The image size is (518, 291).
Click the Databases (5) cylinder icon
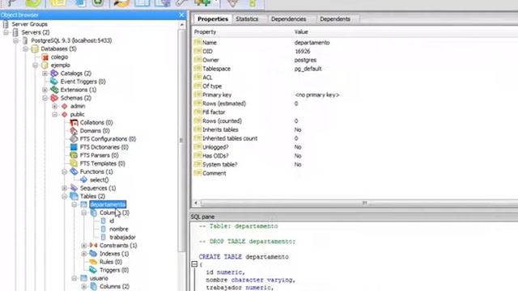pos(35,48)
